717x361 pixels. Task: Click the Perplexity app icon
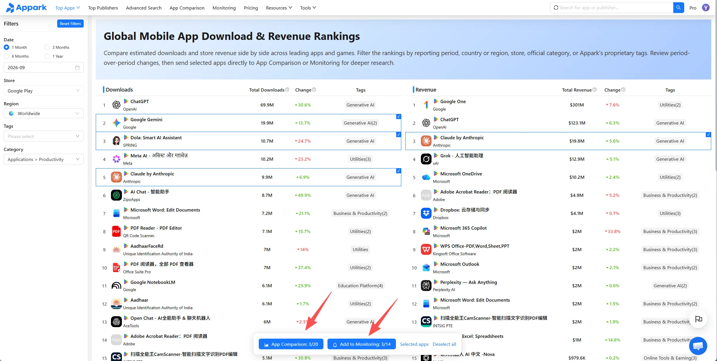pyautogui.click(x=426, y=286)
